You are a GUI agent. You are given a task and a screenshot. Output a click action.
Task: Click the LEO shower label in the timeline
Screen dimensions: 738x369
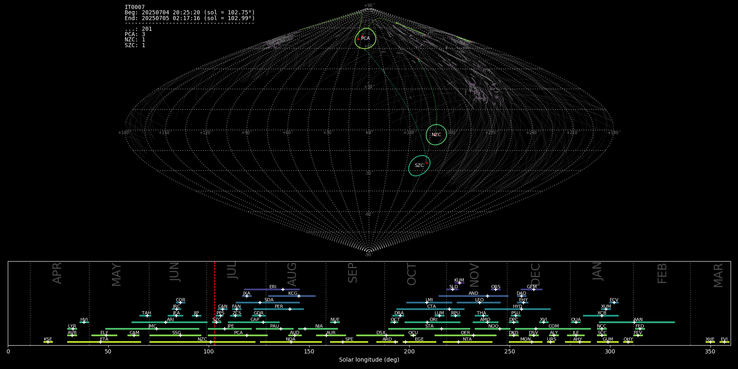pyautogui.click(x=479, y=300)
